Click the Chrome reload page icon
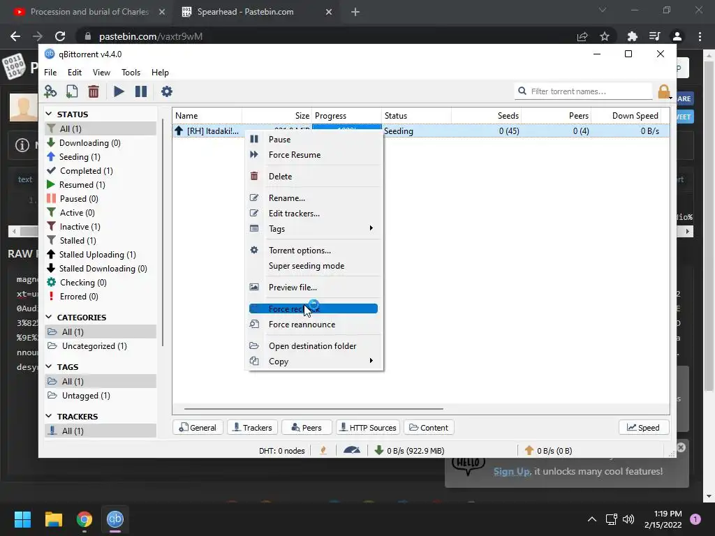The width and height of the screenshot is (715, 536). pos(60,36)
